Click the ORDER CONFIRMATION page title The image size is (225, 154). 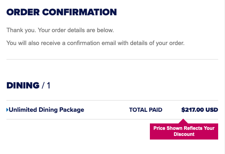pyautogui.click(x=61, y=12)
